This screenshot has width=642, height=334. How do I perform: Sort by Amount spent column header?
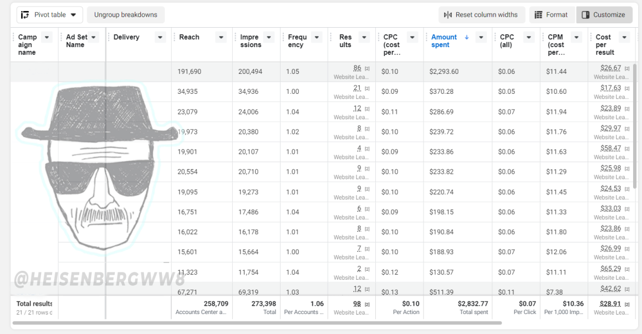coord(444,41)
